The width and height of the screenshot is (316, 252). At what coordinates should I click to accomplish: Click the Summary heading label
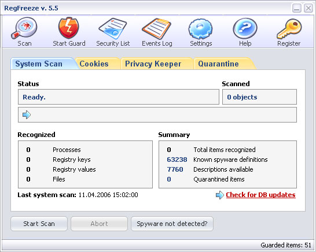click(x=174, y=135)
